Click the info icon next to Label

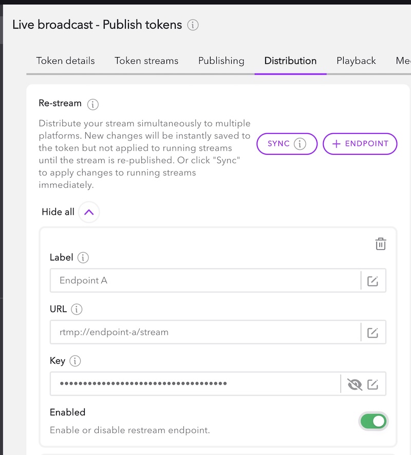[x=83, y=258]
